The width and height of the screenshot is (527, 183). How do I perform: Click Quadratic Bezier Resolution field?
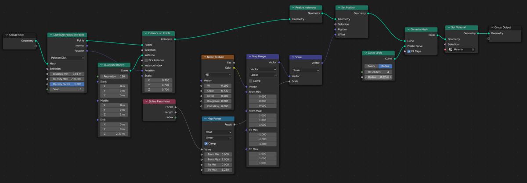click(x=114, y=76)
